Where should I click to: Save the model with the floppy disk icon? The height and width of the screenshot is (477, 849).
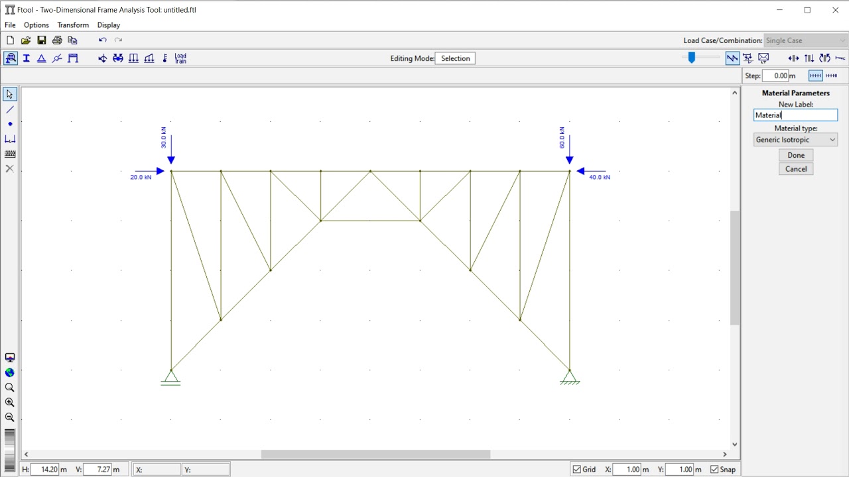41,40
